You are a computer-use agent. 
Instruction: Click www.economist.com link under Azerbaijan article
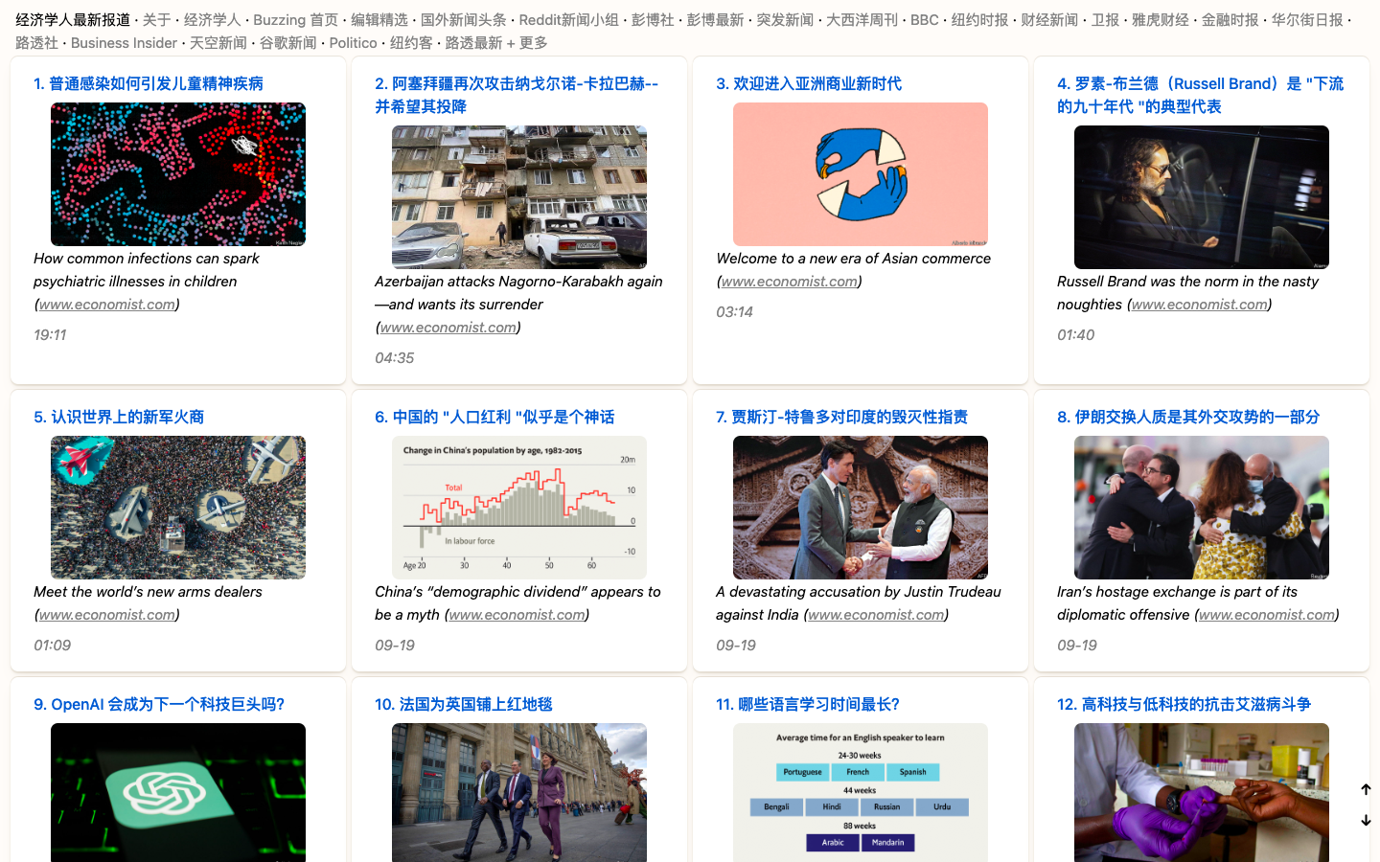448,328
